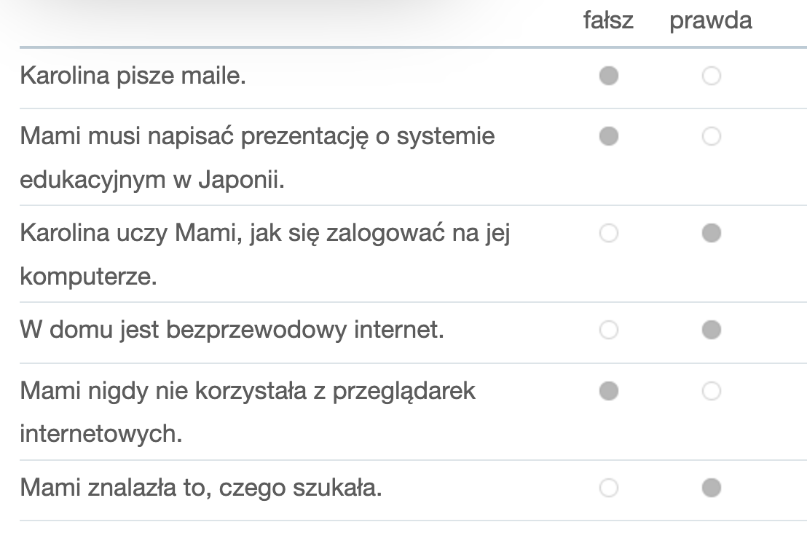Click the statement about 'przeglądarek internetowych'

[248, 412]
